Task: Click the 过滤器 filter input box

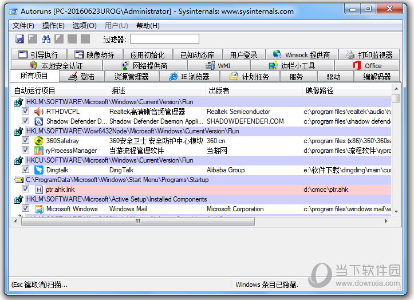Action: coord(165,39)
